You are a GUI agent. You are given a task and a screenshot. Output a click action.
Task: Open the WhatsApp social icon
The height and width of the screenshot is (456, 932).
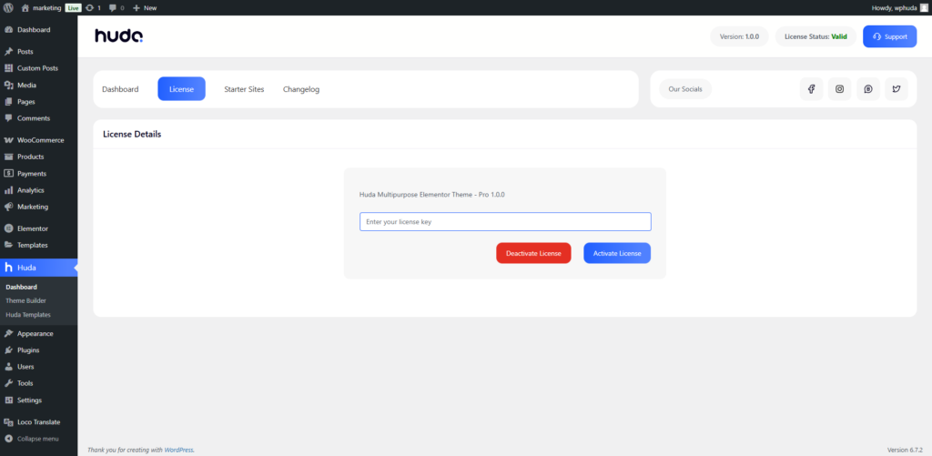tap(868, 89)
